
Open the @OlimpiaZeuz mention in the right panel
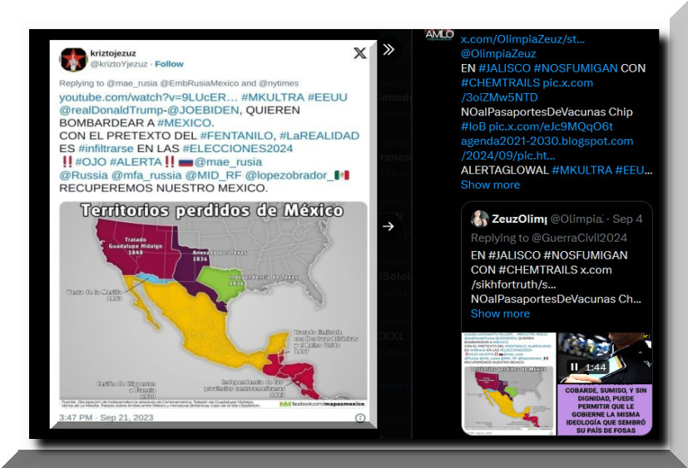pyautogui.click(x=498, y=53)
